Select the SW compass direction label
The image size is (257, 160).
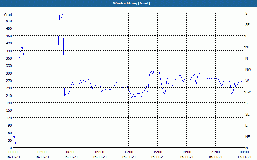248,92
